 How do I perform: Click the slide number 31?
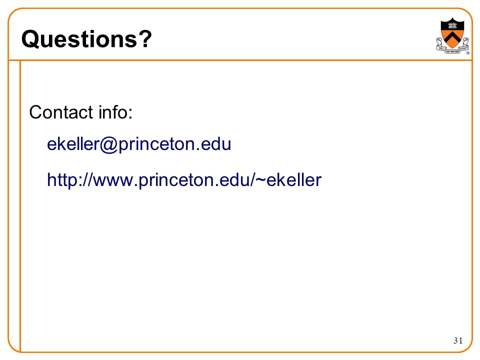point(458,340)
